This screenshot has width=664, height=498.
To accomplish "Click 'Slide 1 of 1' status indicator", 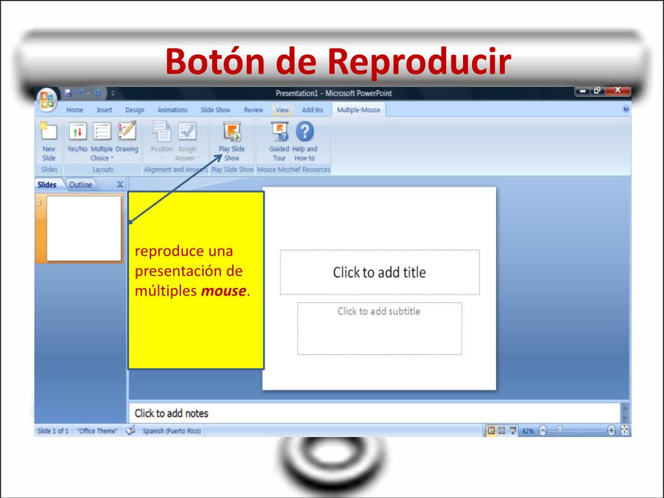I will [x=53, y=431].
